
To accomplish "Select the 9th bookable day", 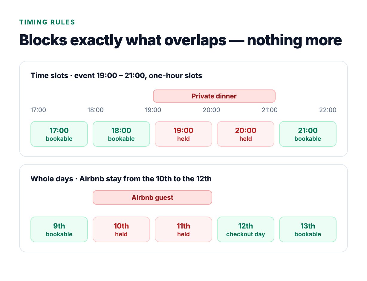I will tap(59, 229).
